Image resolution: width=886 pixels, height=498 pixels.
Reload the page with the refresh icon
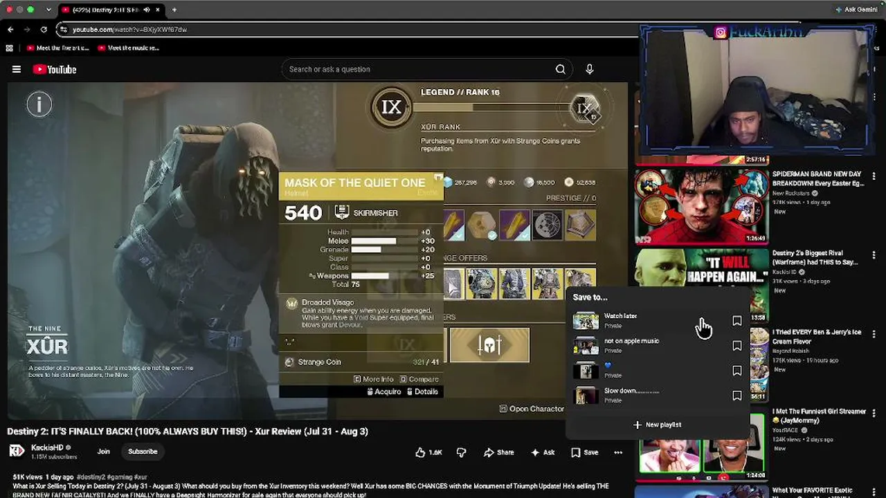(44, 30)
